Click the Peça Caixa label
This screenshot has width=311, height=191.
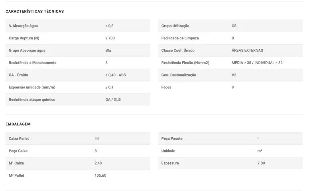[18, 151]
